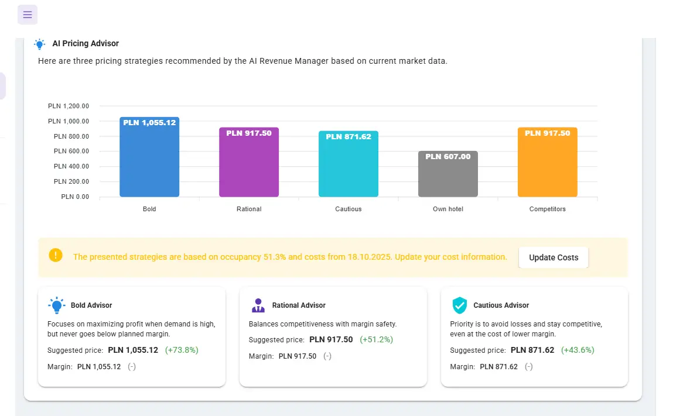Select the teal Cautious bar
673x416 pixels.
click(349, 164)
